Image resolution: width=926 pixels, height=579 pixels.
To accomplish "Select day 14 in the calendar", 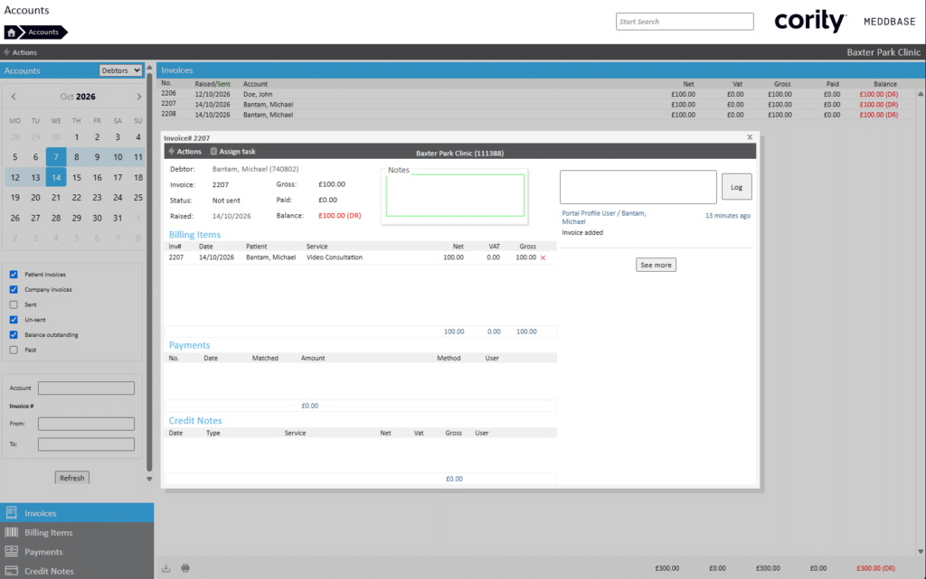I will pyautogui.click(x=56, y=177).
